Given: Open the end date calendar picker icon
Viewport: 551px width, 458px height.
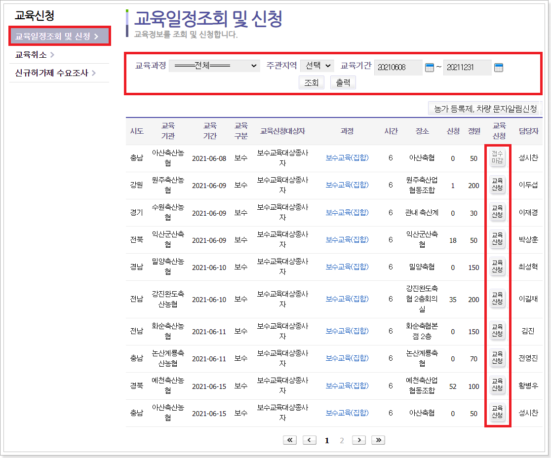Looking at the screenshot, I should click(x=499, y=68).
